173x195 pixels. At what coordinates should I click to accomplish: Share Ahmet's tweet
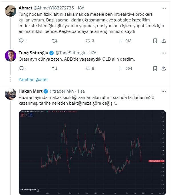(x=164, y=41)
